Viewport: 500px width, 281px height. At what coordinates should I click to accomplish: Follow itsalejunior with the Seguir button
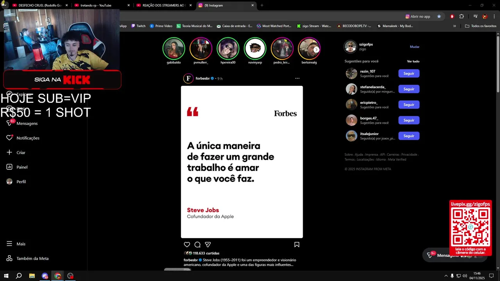(409, 136)
